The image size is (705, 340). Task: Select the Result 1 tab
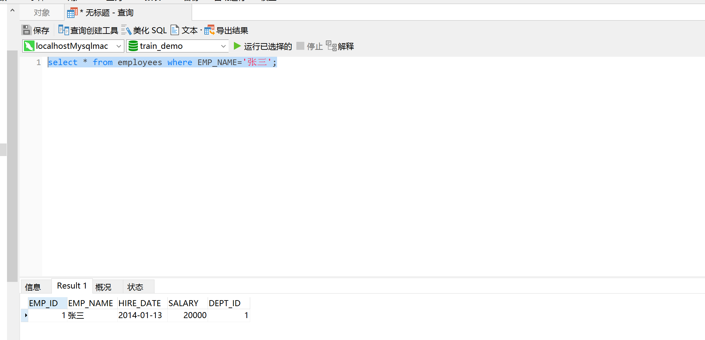click(x=72, y=286)
